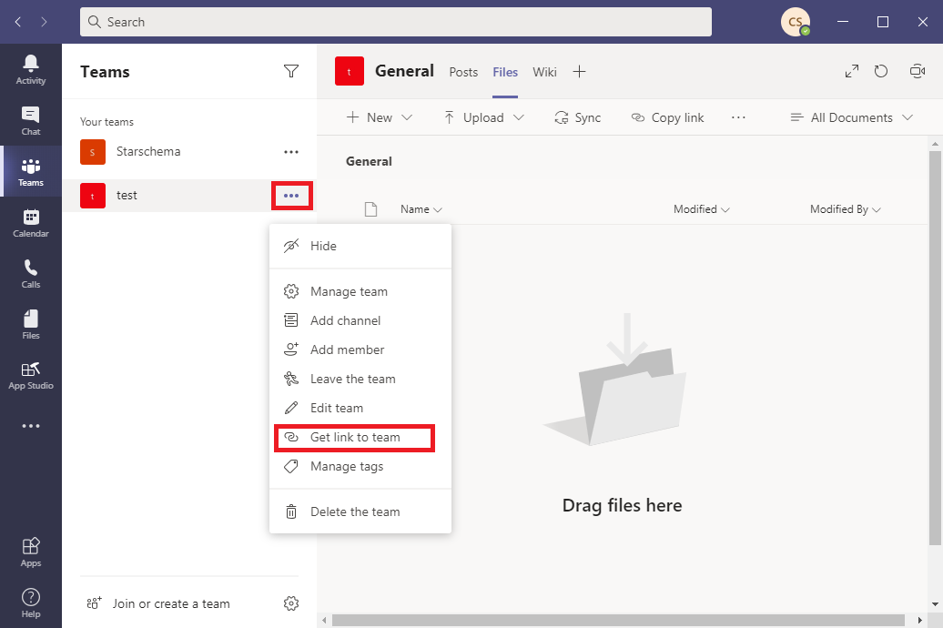Open Calls in the left rail
The image size is (943, 628).
(31, 274)
